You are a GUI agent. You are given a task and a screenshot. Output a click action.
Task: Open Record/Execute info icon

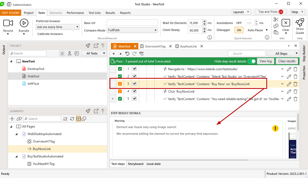210,37
